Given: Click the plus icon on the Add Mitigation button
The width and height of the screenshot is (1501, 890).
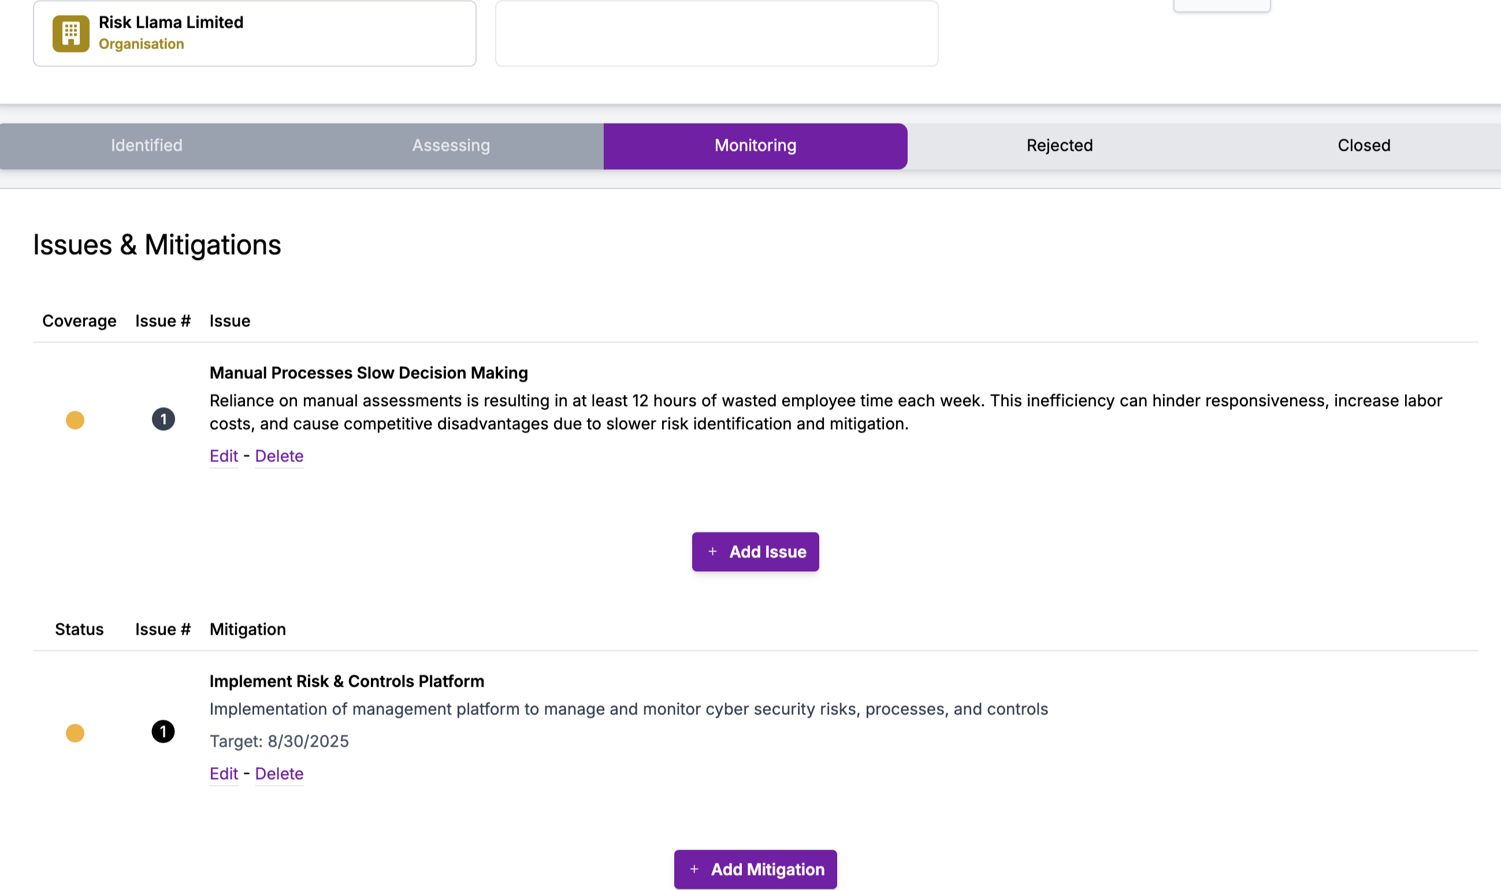Looking at the screenshot, I should click(694, 869).
